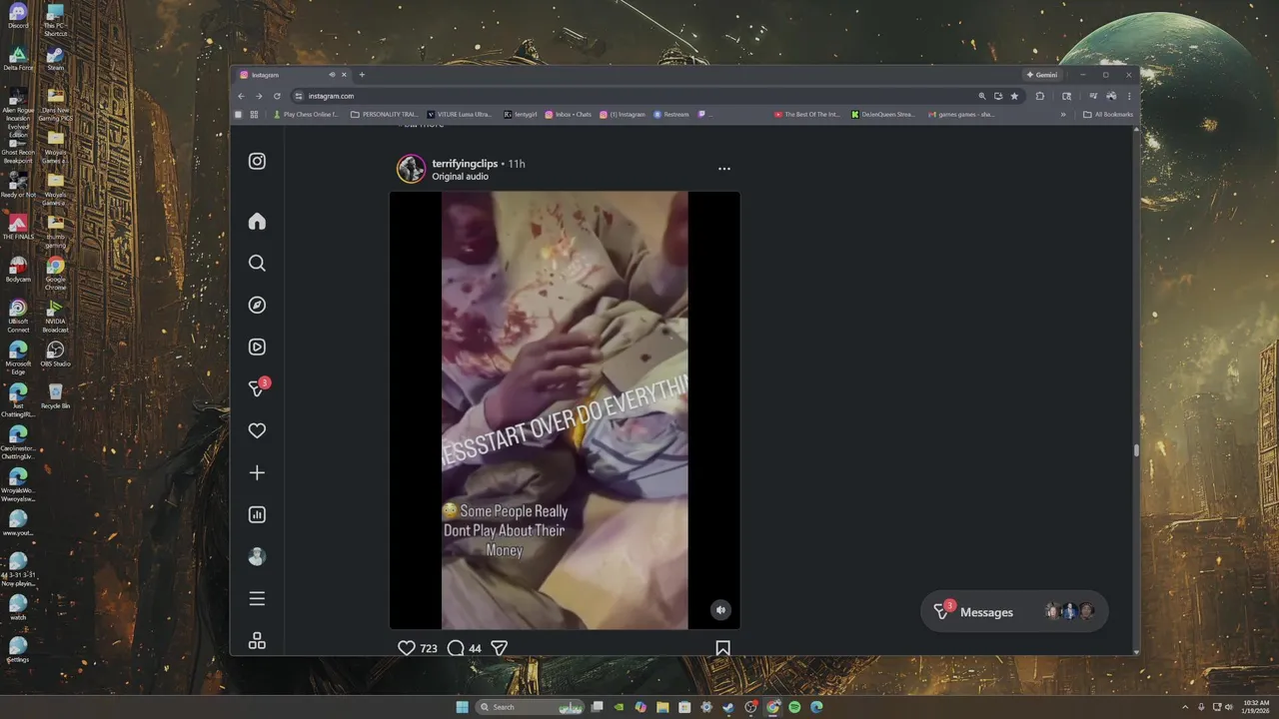Open Instagram direct messages in the sidebar

(x=257, y=388)
